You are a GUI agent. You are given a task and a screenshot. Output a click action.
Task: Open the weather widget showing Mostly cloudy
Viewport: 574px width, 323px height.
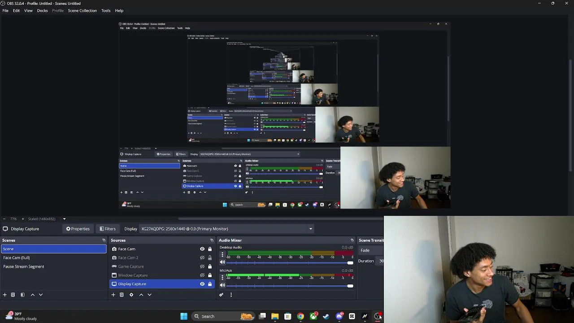coord(21,316)
